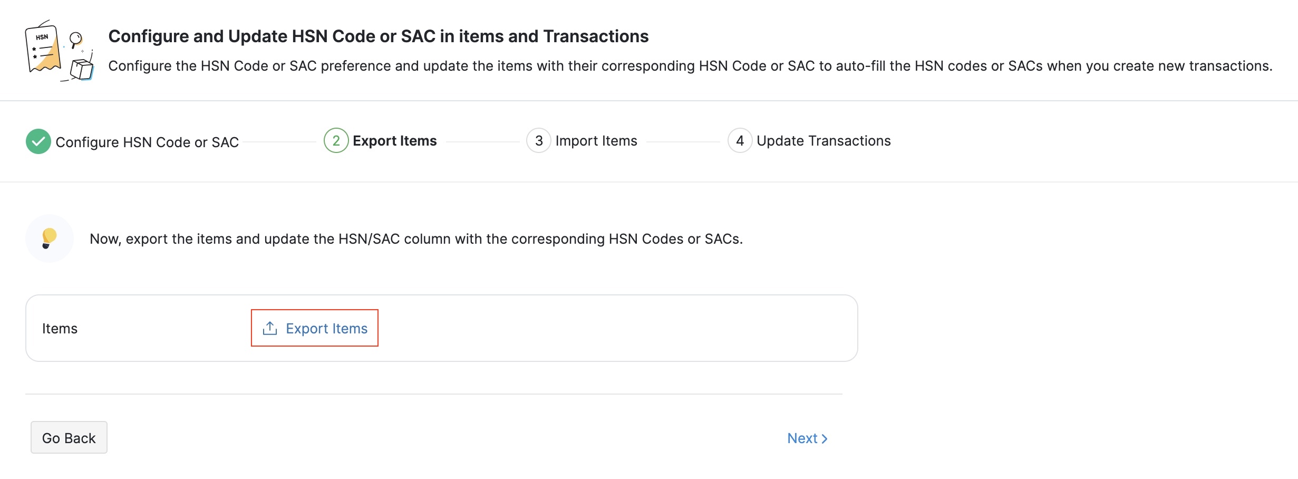
Task: Jump to the Update Transactions step
Action: pyautogui.click(x=823, y=141)
